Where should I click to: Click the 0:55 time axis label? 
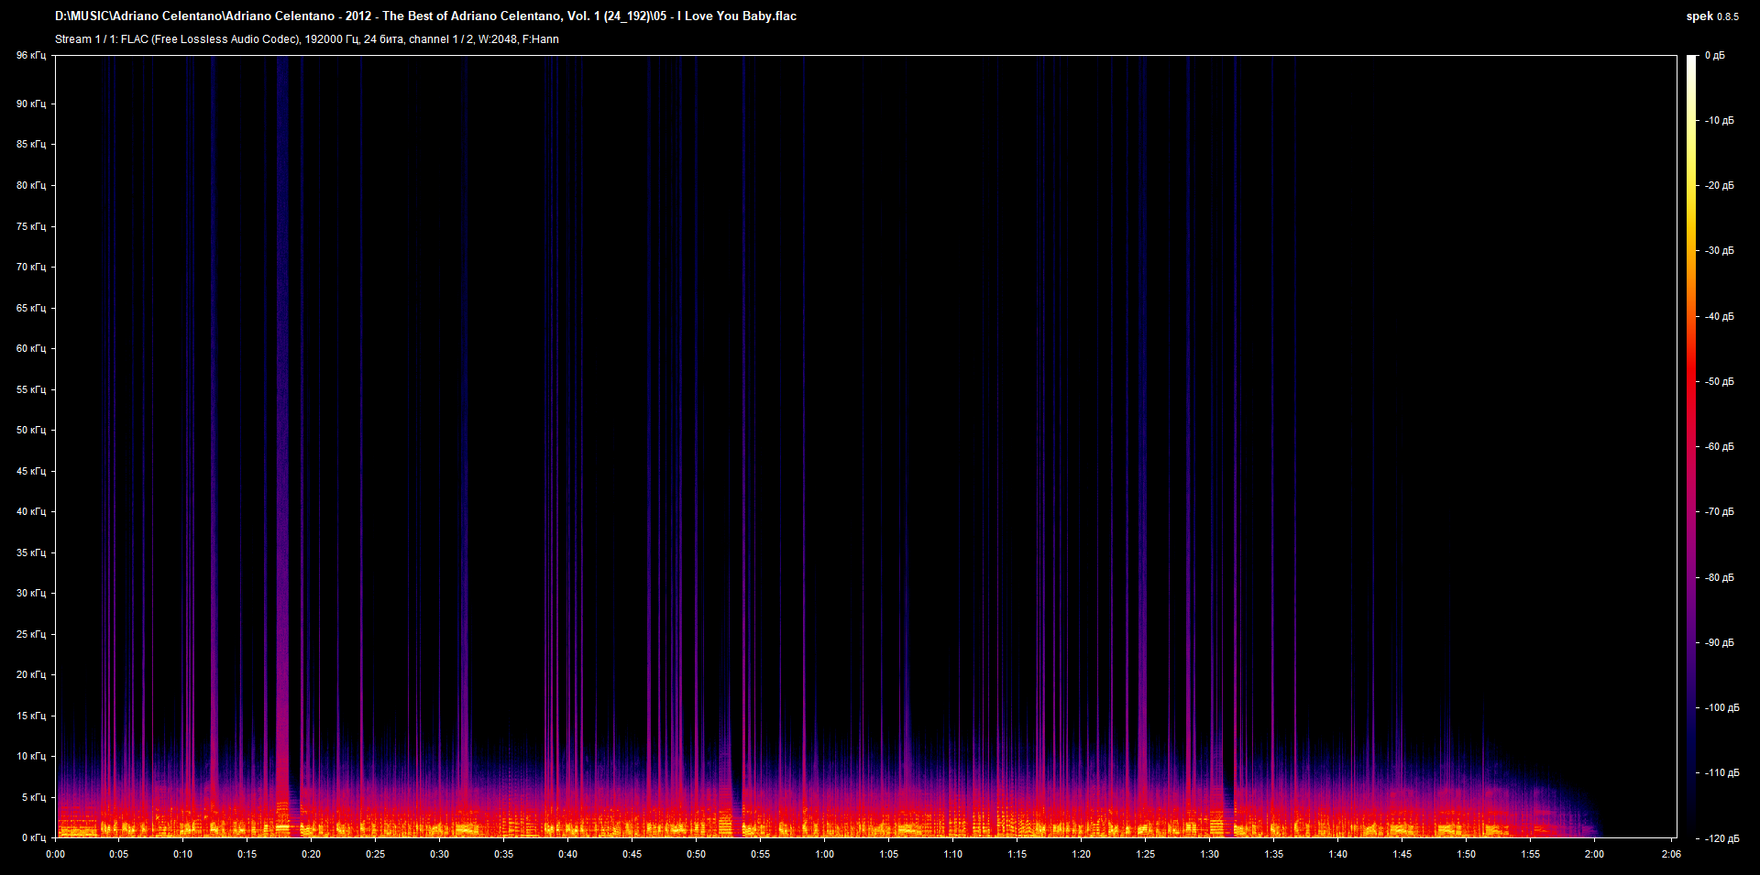(x=761, y=854)
